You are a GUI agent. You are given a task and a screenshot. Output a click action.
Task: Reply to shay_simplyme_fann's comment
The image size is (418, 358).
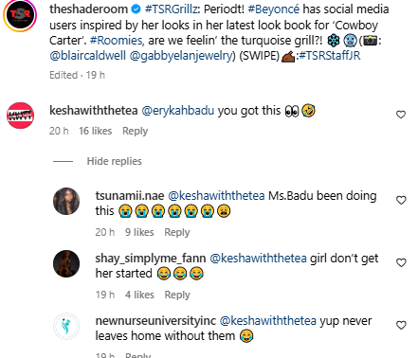pyautogui.click(x=177, y=295)
